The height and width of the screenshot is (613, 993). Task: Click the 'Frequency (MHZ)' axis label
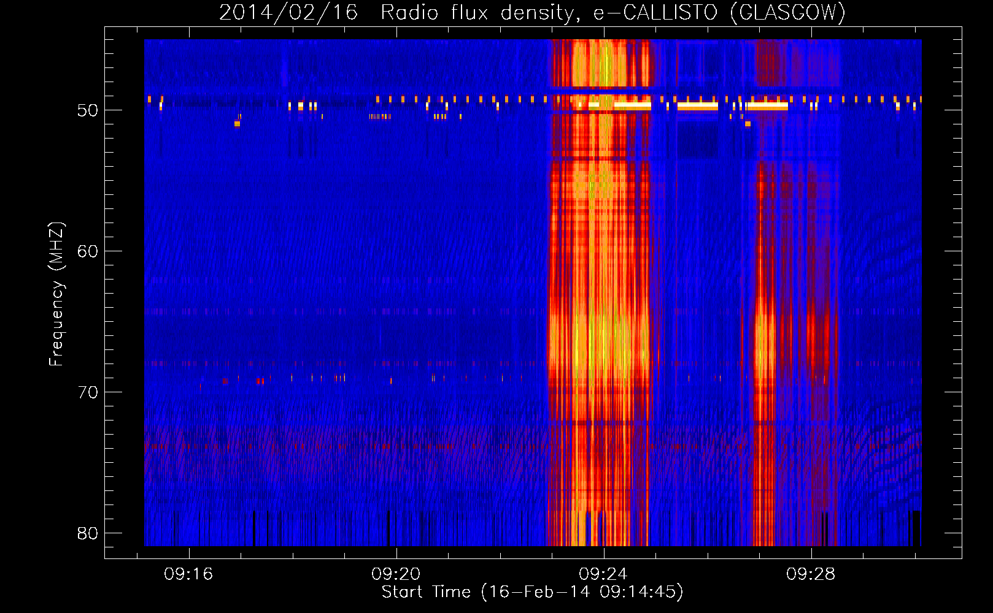[x=56, y=294]
